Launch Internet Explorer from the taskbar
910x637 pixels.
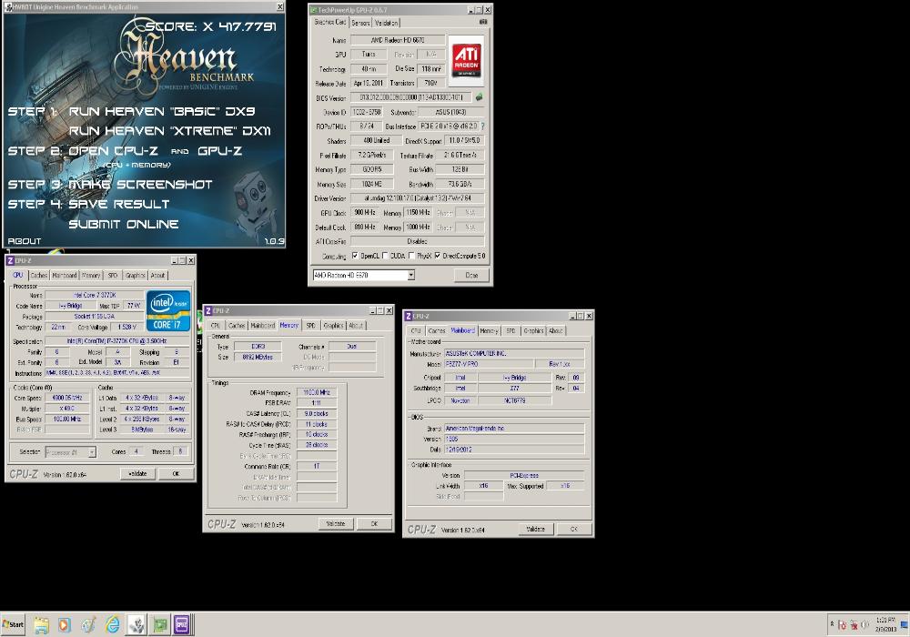112,625
